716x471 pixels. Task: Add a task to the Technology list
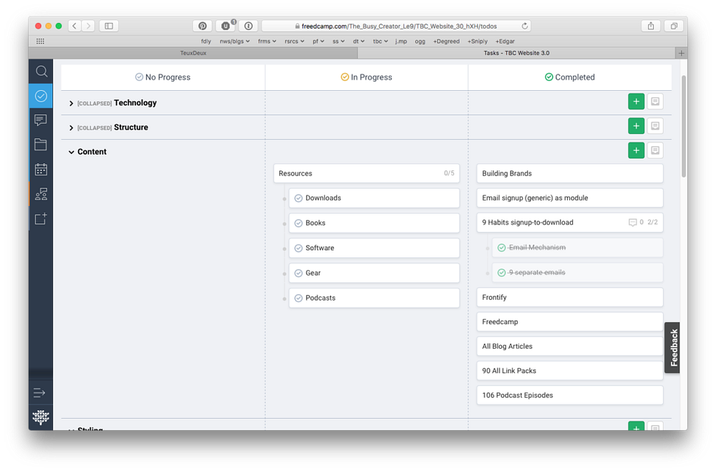tap(636, 102)
